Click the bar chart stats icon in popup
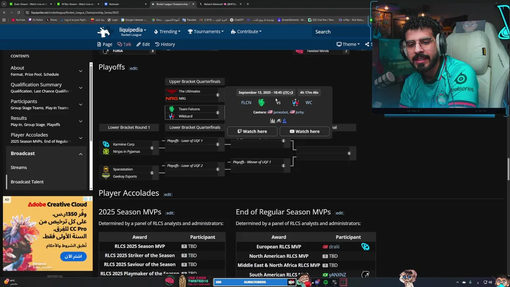The width and height of the screenshot is (510, 287). pyautogui.click(x=273, y=121)
